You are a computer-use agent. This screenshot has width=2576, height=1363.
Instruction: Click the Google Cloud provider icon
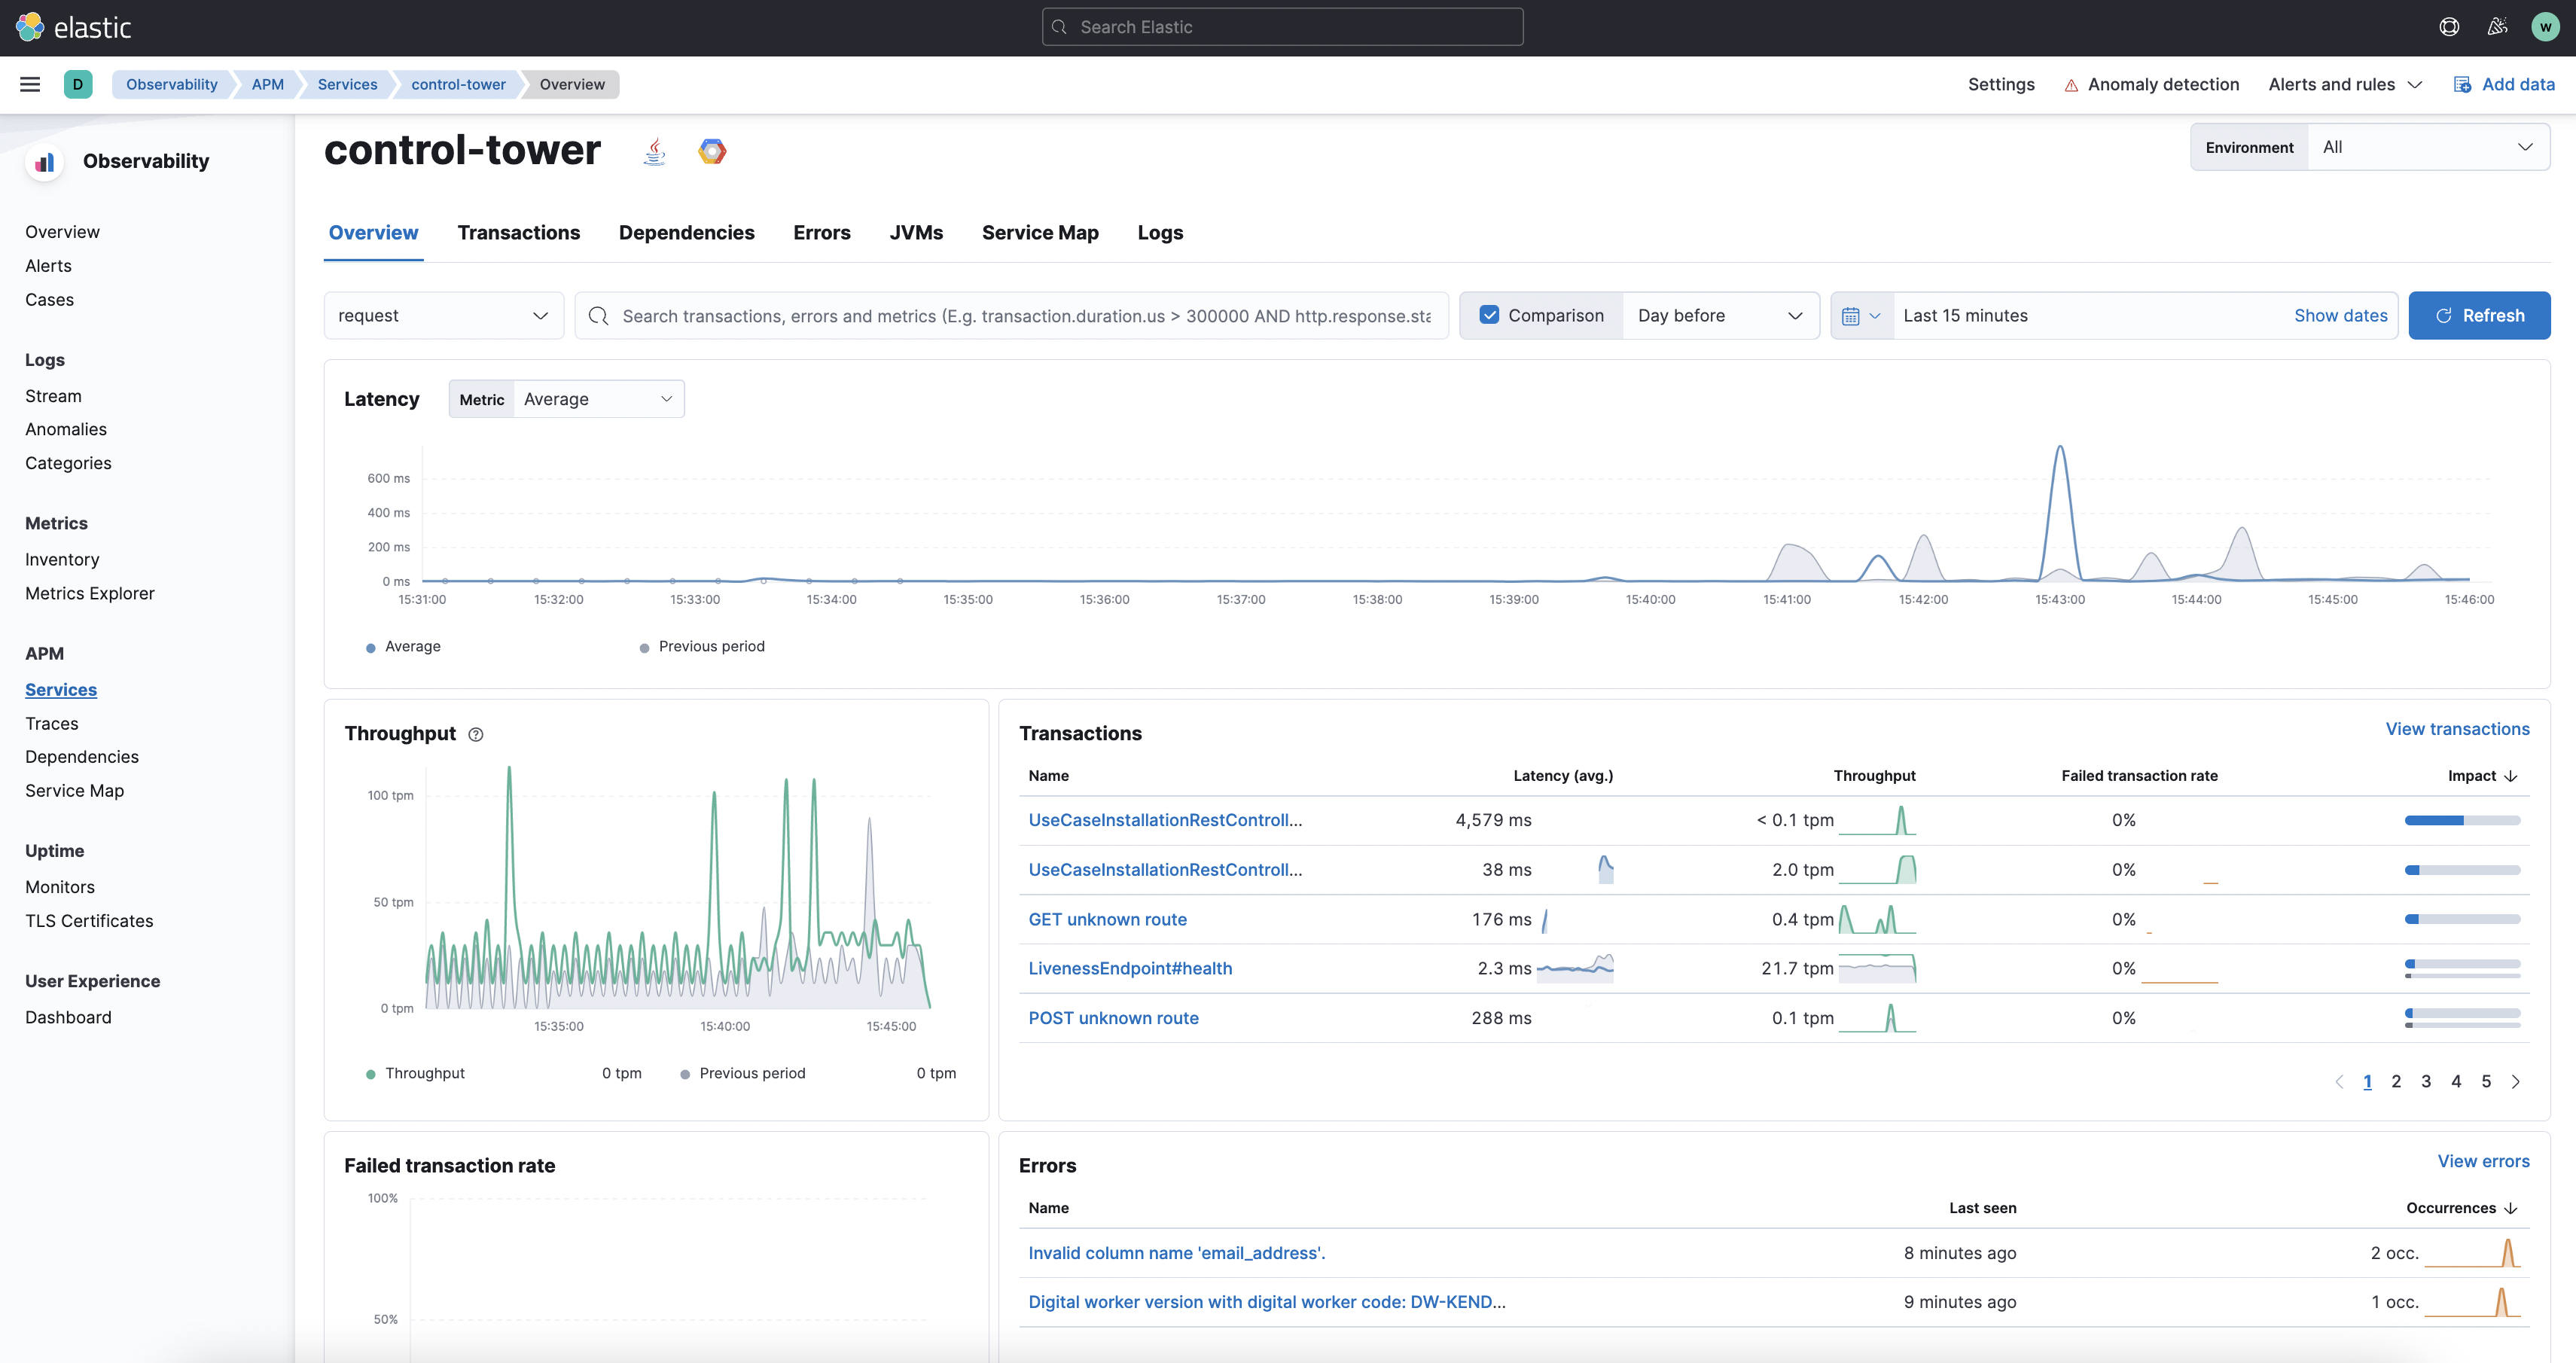(712, 151)
